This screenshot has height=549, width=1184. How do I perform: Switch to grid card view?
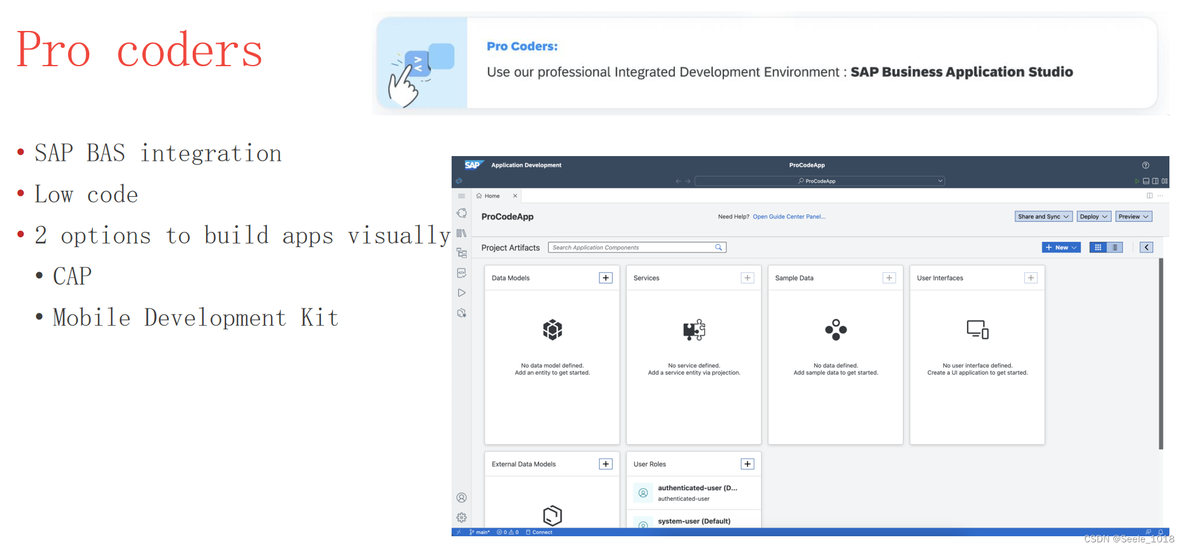[x=1098, y=247]
